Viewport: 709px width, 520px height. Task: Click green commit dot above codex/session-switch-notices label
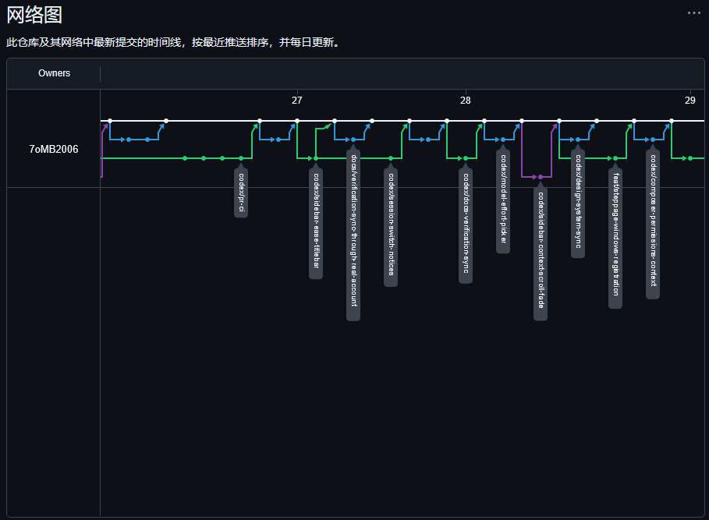(x=391, y=158)
